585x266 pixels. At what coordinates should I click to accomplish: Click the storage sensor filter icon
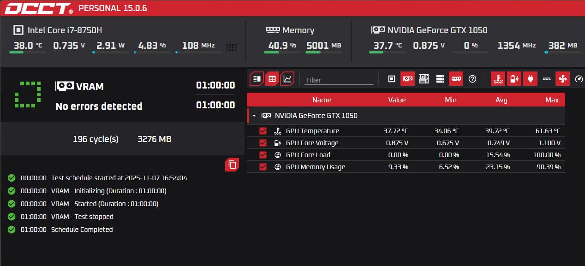click(440, 79)
